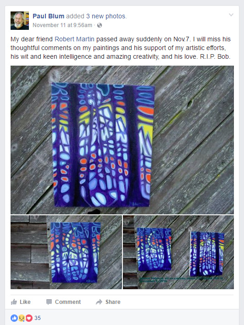Open the bottom-right two paintings photo
The height and width of the screenshot is (325, 244).
tap(178, 252)
